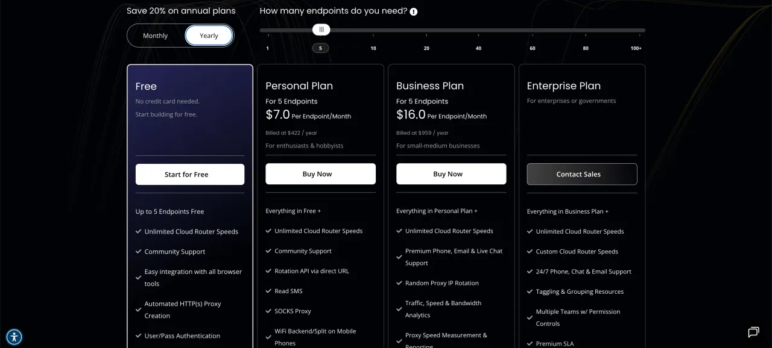
Task: Click checkmark beside Read SMS
Action: coord(268,291)
